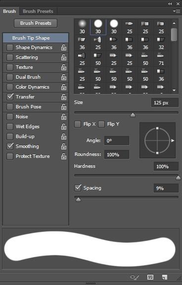
Task: Enable the Protect Texture checkbox
Action: [x=10, y=156]
